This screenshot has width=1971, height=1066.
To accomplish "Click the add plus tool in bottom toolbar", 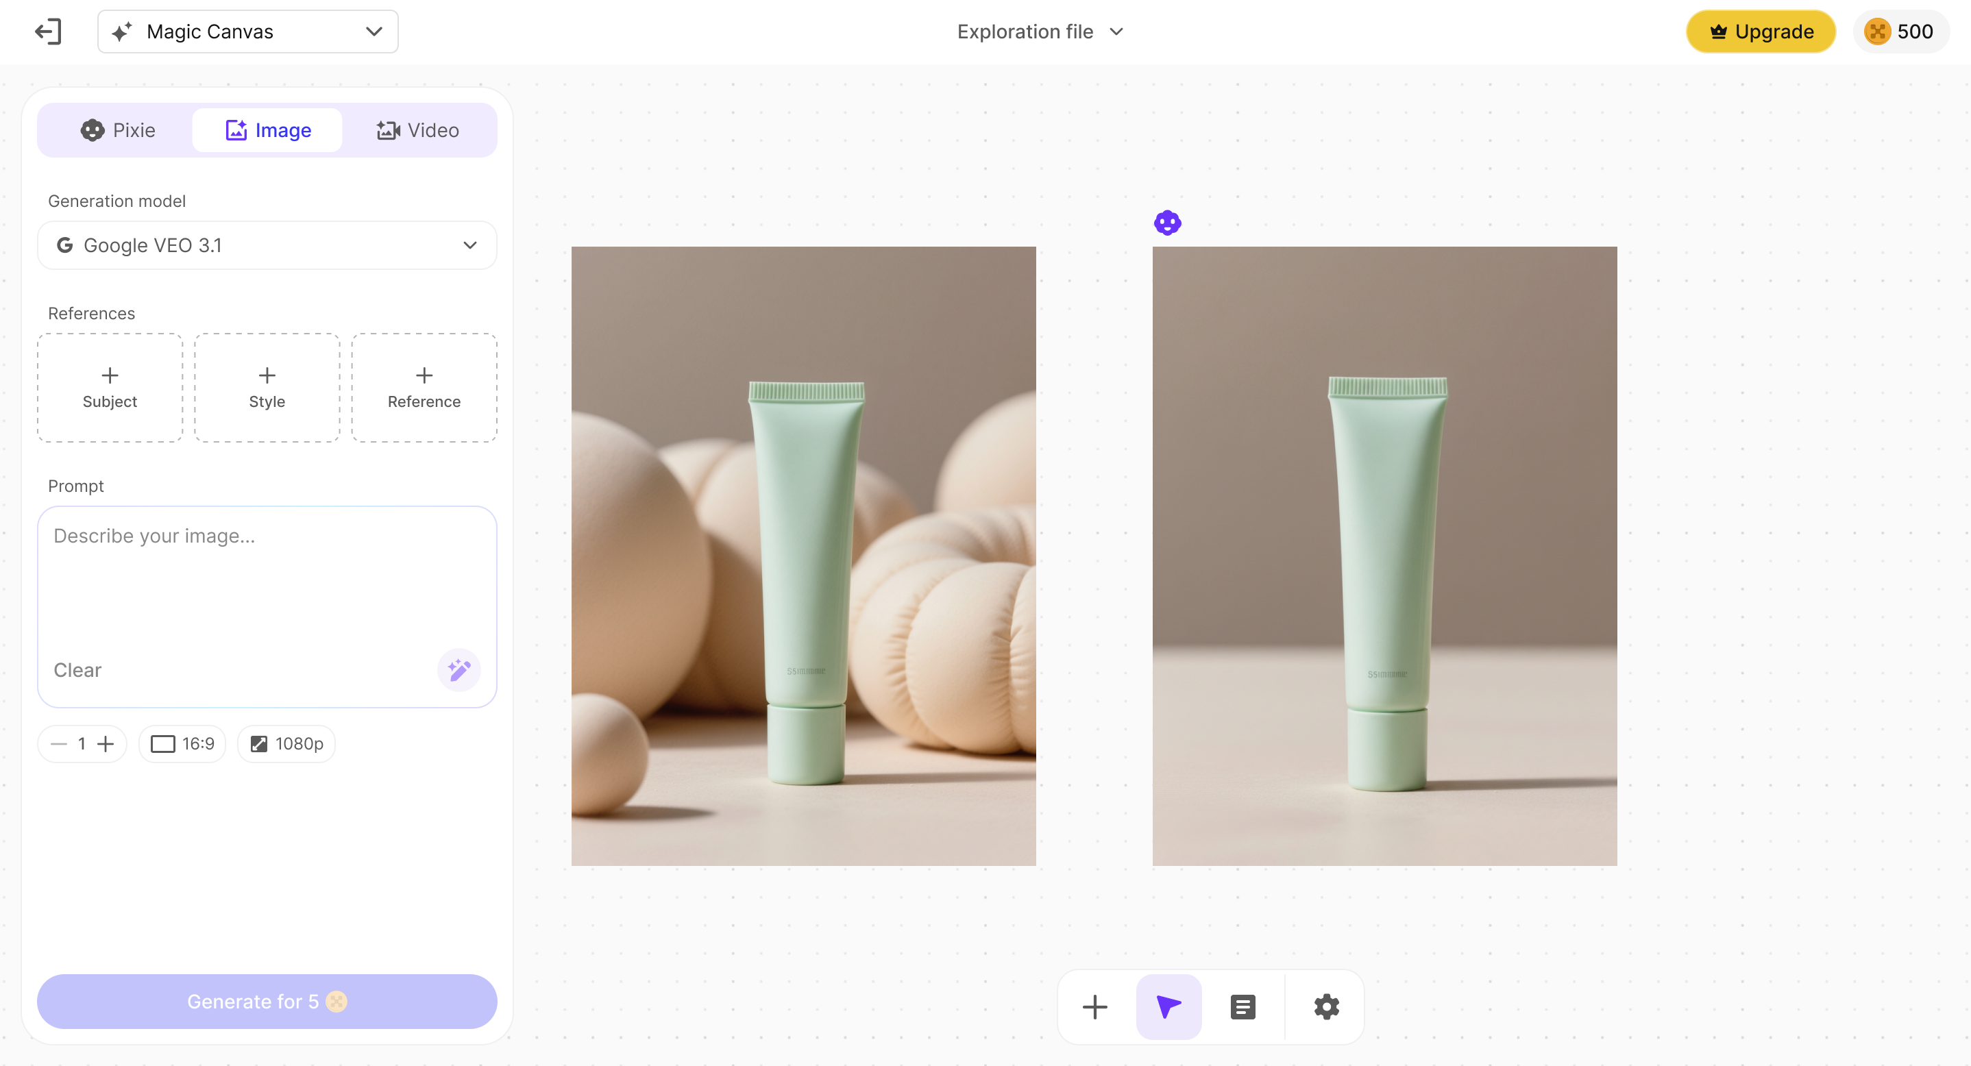I will (x=1095, y=1007).
